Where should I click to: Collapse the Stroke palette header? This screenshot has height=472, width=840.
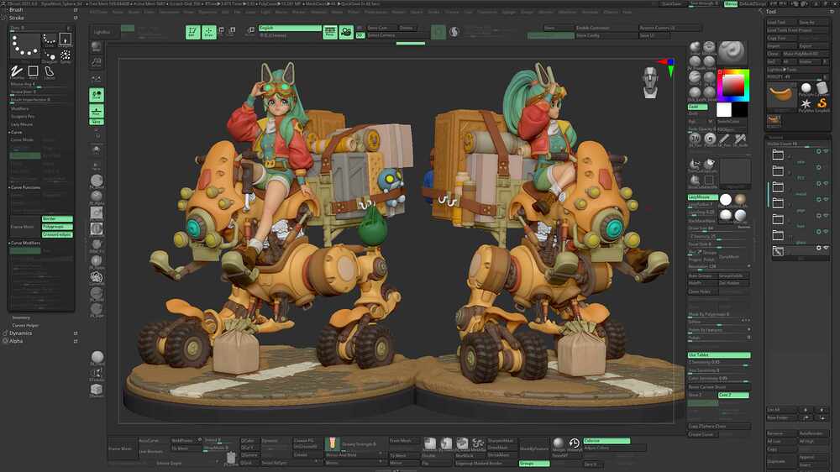click(17, 18)
